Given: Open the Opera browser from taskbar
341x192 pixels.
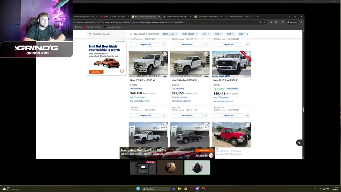Looking at the screenshot, I should click(191, 189).
